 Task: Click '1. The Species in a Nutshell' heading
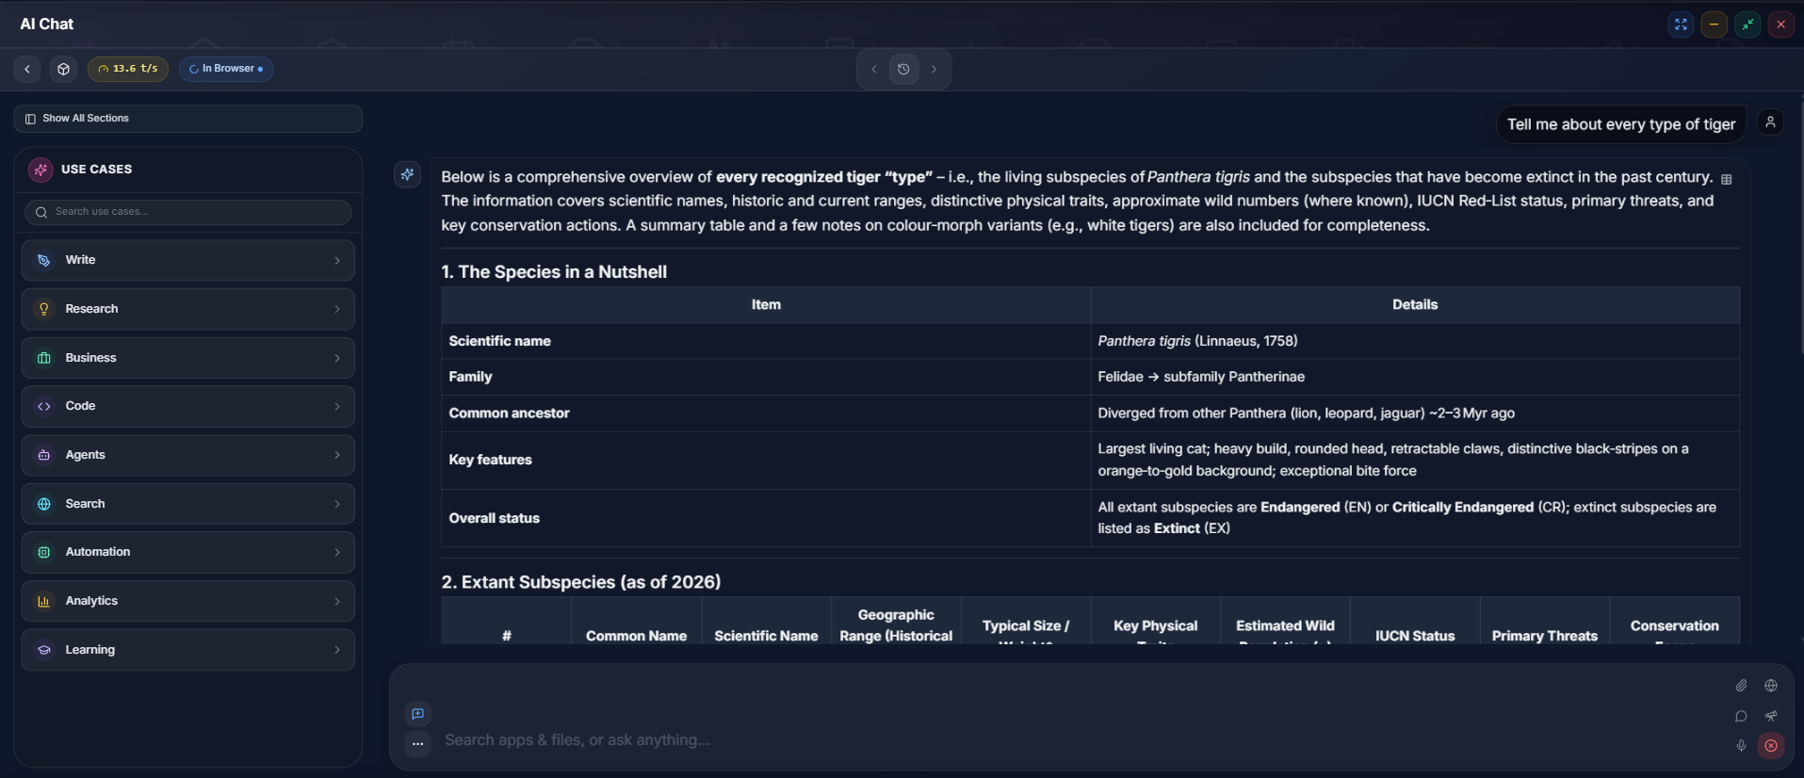click(x=554, y=272)
